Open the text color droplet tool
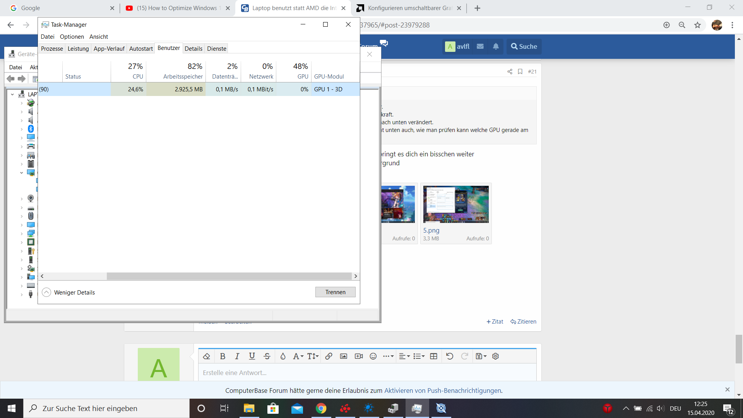The width and height of the screenshot is (743, 418). (x=283, y=356)
